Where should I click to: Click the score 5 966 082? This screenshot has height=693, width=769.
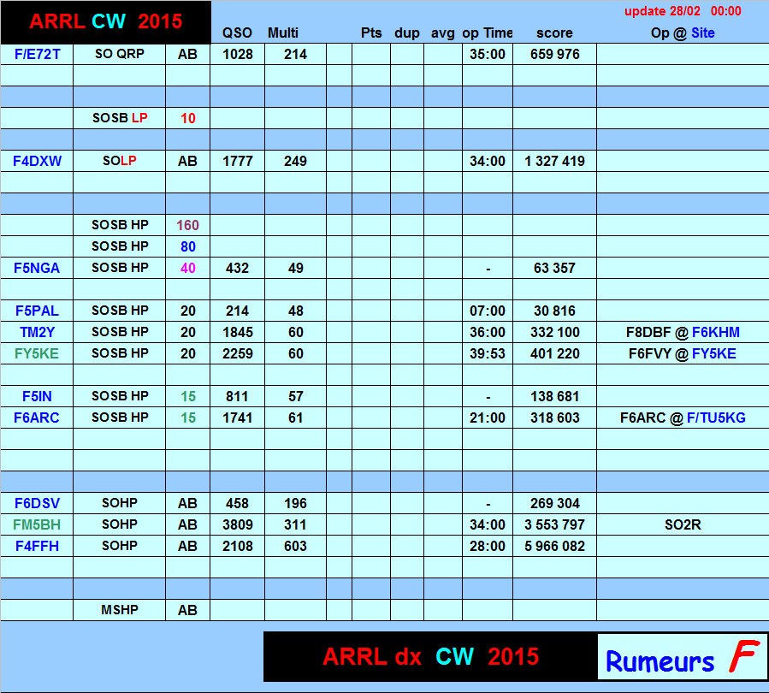click(554, 546)
